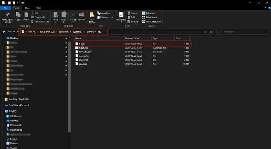Click the Edit command in Open group
271x149 pixels.
(132, 17)
